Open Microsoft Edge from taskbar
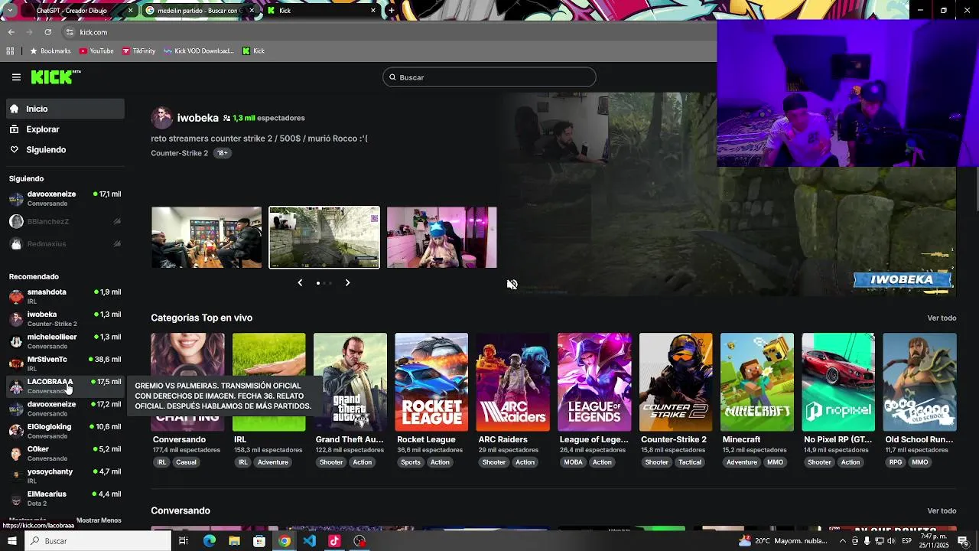This screenshot has height=551, width=979. pos(209,541)
